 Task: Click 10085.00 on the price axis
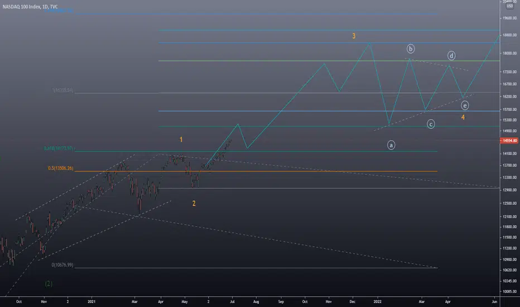509,292
